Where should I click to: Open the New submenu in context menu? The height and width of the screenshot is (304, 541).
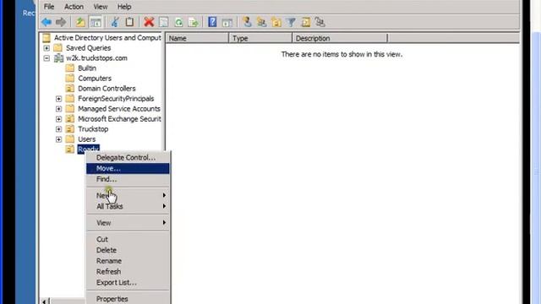click(128, 195)
